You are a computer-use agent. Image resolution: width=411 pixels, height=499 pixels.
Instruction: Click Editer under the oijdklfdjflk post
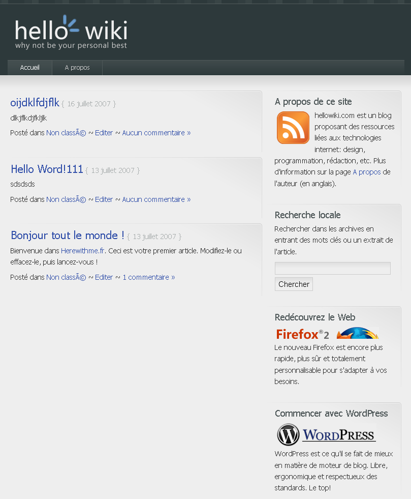[104, 133]
